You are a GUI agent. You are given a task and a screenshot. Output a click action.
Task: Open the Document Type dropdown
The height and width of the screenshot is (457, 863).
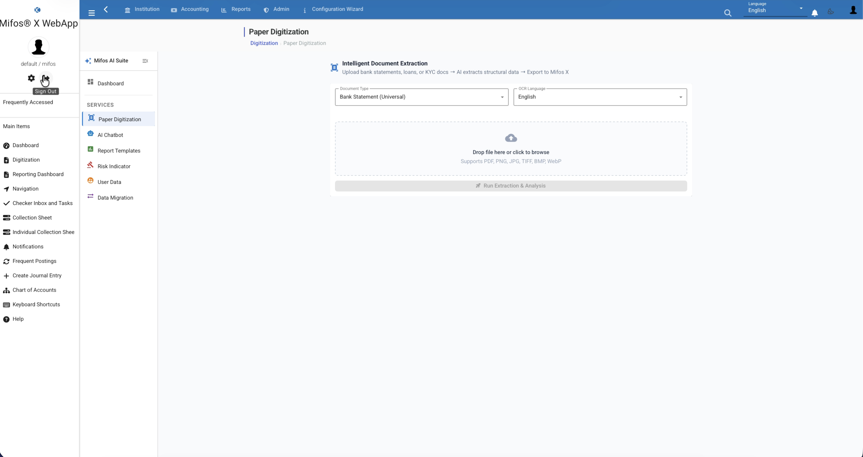tap(422, 97)
